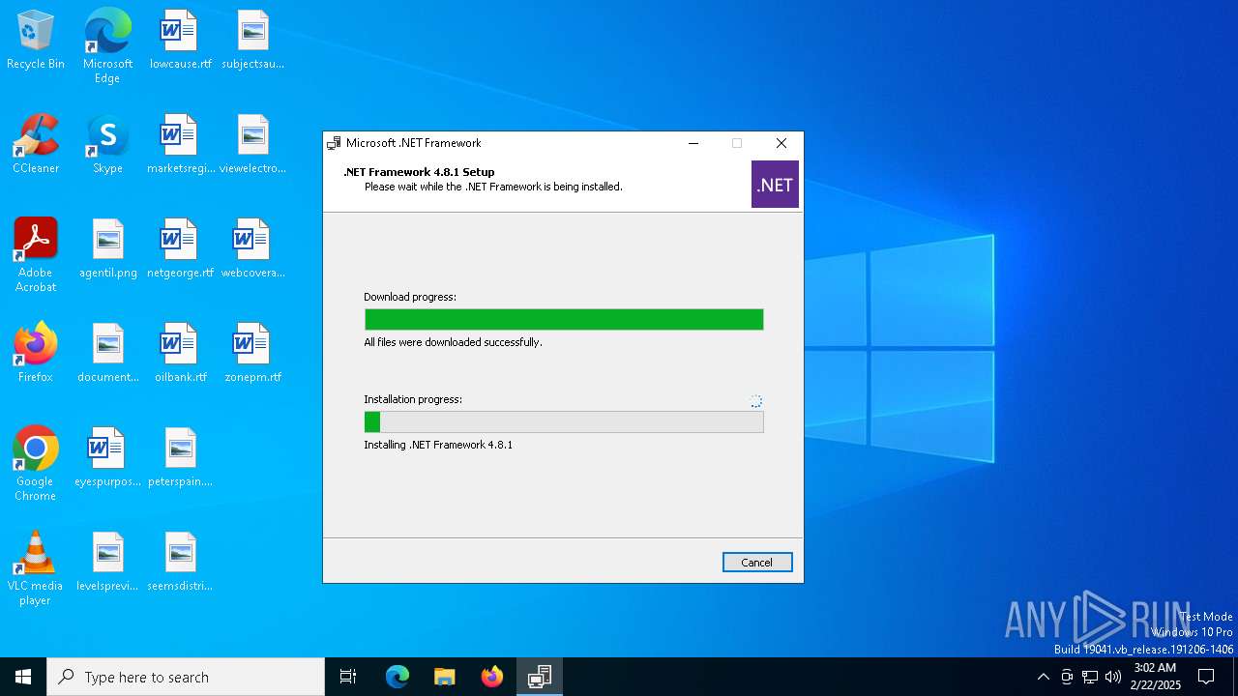Click the .NET setup taskbar button
This screenshot has width=1238, height=696.
pyautogui.click(x=540, y=677)
